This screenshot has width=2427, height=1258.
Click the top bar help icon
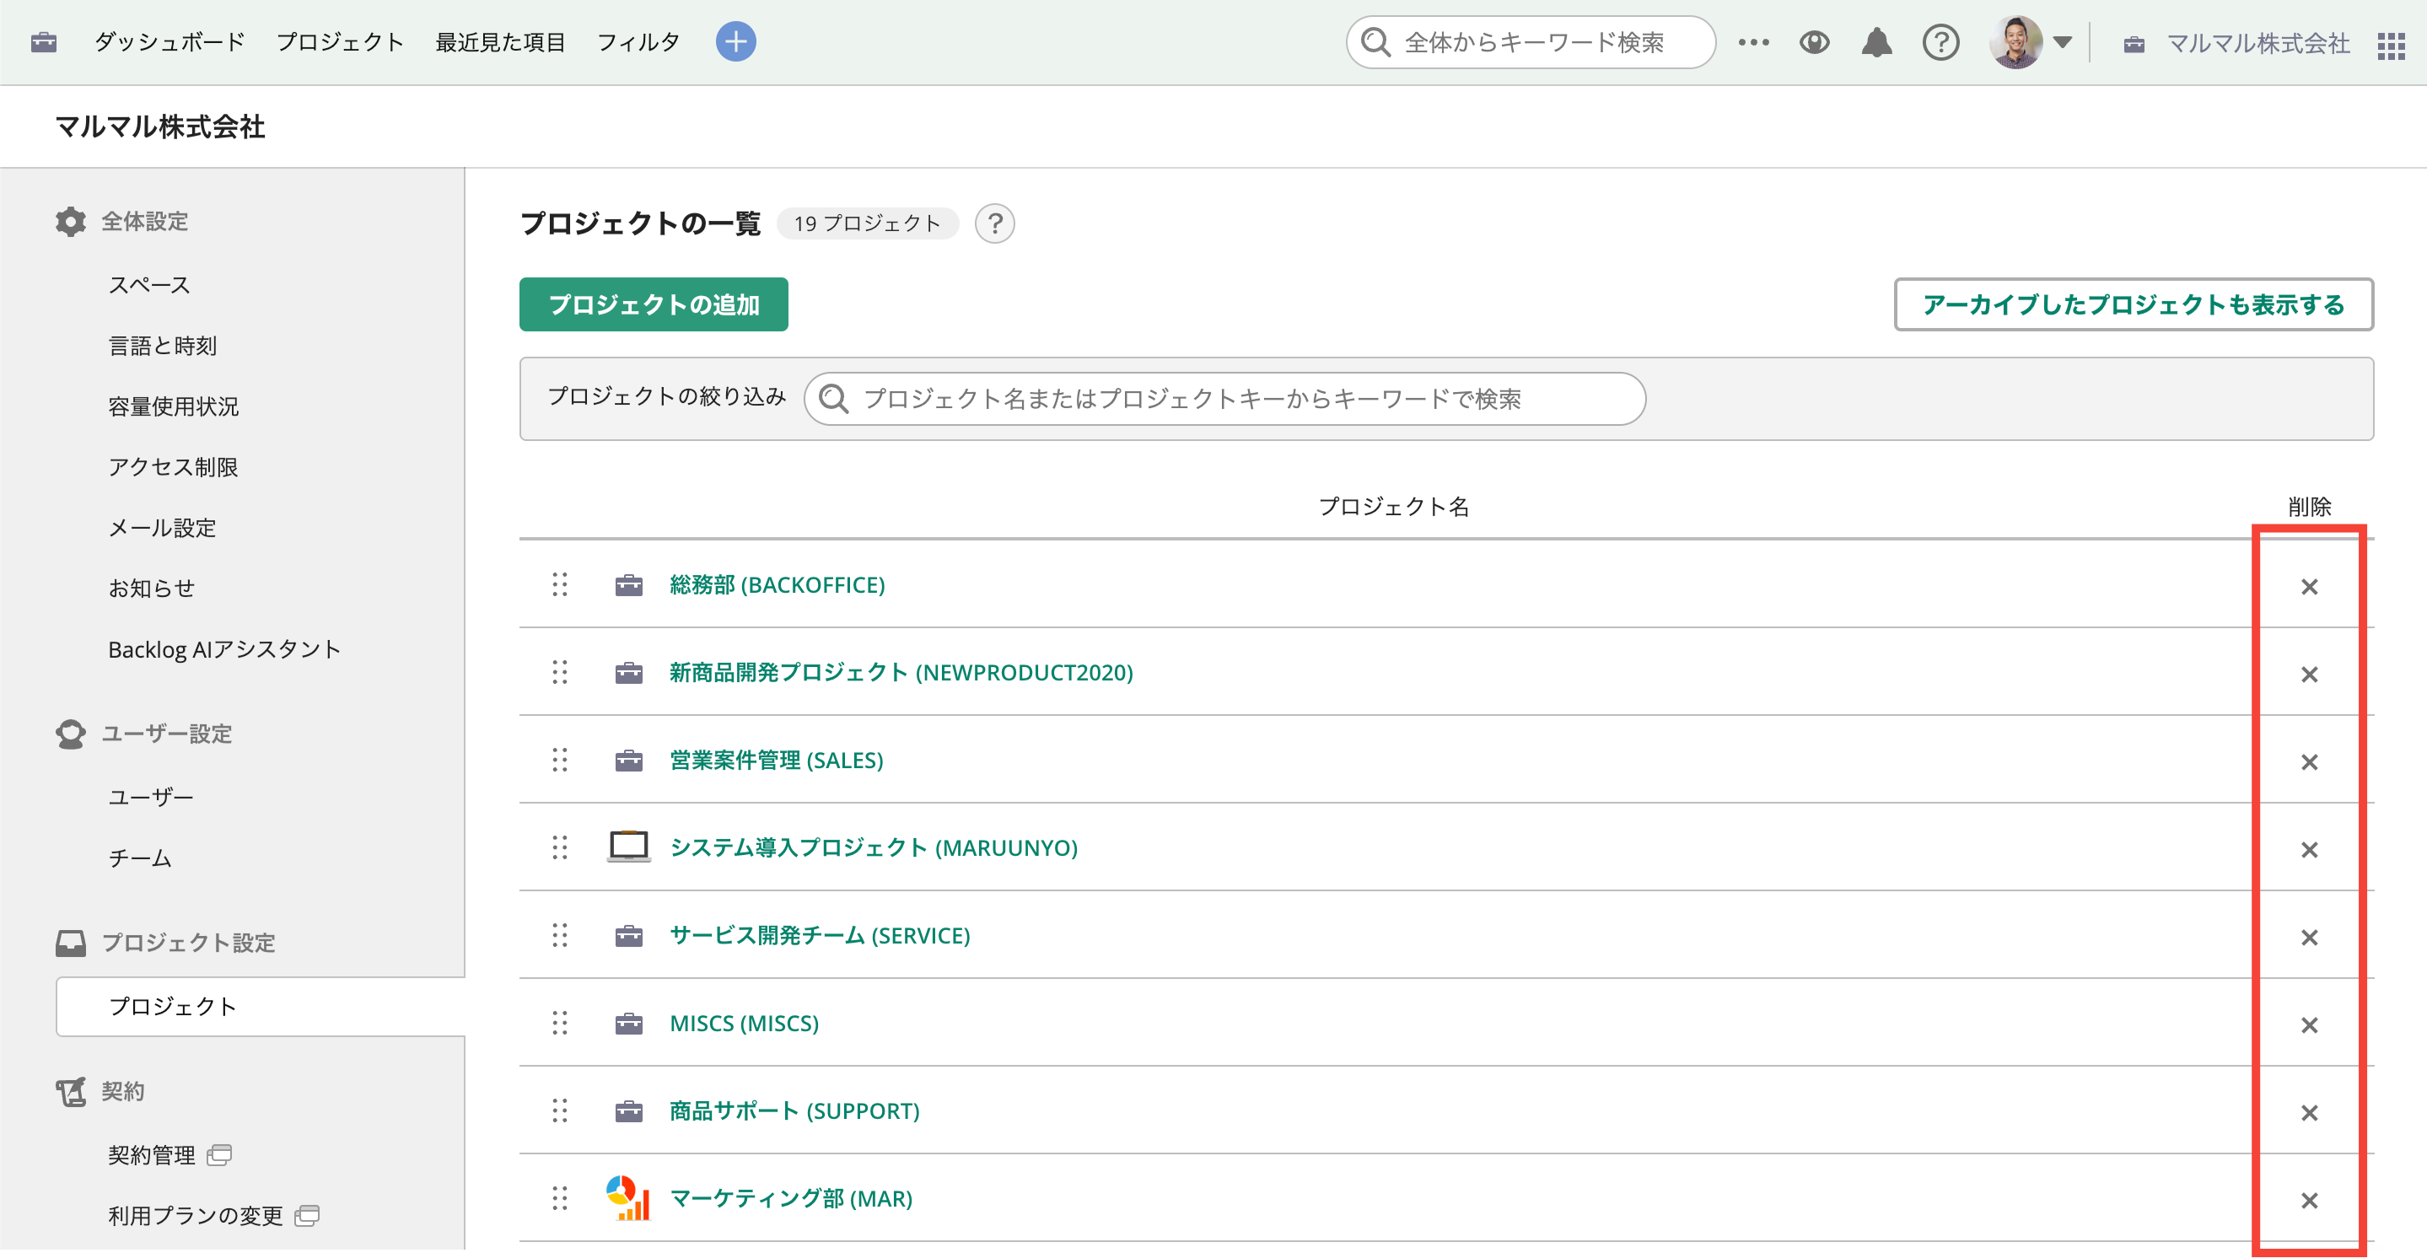pos(1940,42)
